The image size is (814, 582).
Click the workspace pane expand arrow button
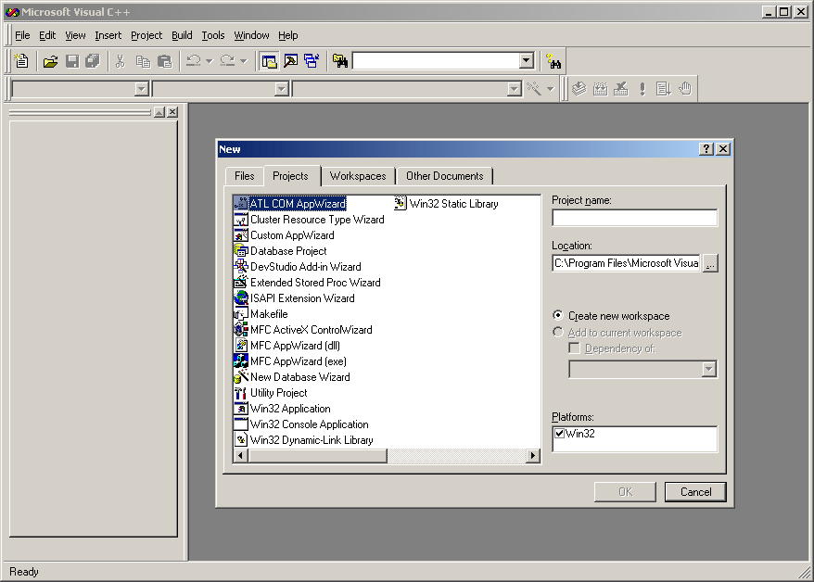[159, 112]
